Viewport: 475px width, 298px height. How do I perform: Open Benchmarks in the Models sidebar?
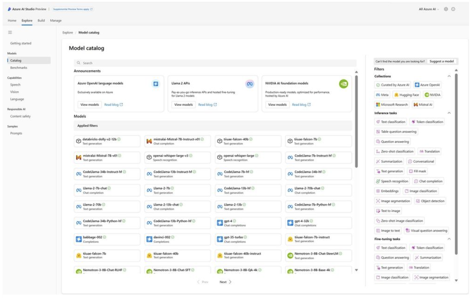[x=19, y=67]
